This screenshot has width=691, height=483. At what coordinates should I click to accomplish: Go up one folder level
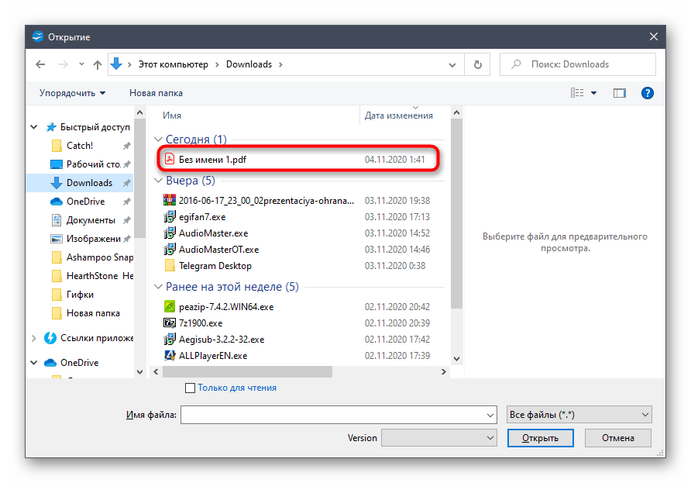tap(98, 64)
